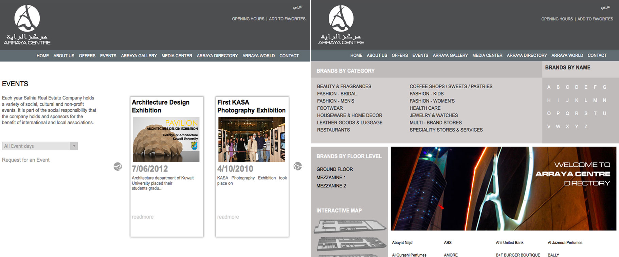Image resolution: width=619 pixels, height=257 pixels.
Task: Click readmore on the Architecture Design Exhibition card
Action: point(143,217)
